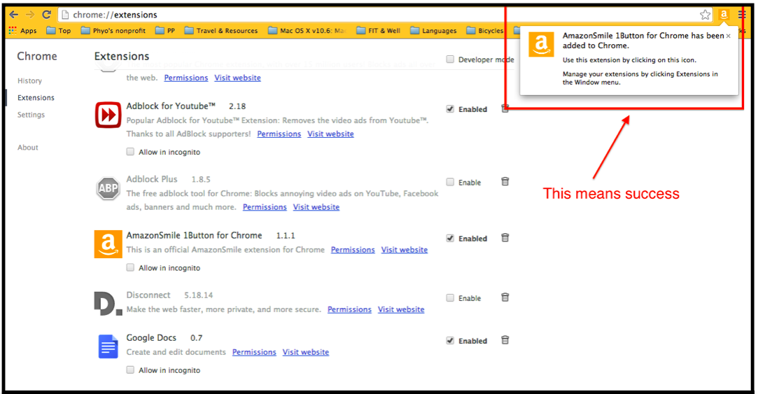The height and width of the screenshot is (394, 758).
Task: Enable the Adblock Plus extension
Action: coord(450,182)
